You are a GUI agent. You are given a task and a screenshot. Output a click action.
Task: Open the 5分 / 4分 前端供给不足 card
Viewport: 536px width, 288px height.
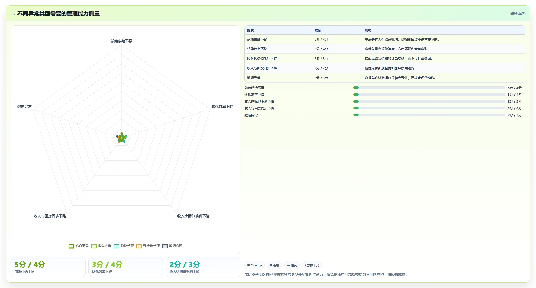tap(48, 267)
